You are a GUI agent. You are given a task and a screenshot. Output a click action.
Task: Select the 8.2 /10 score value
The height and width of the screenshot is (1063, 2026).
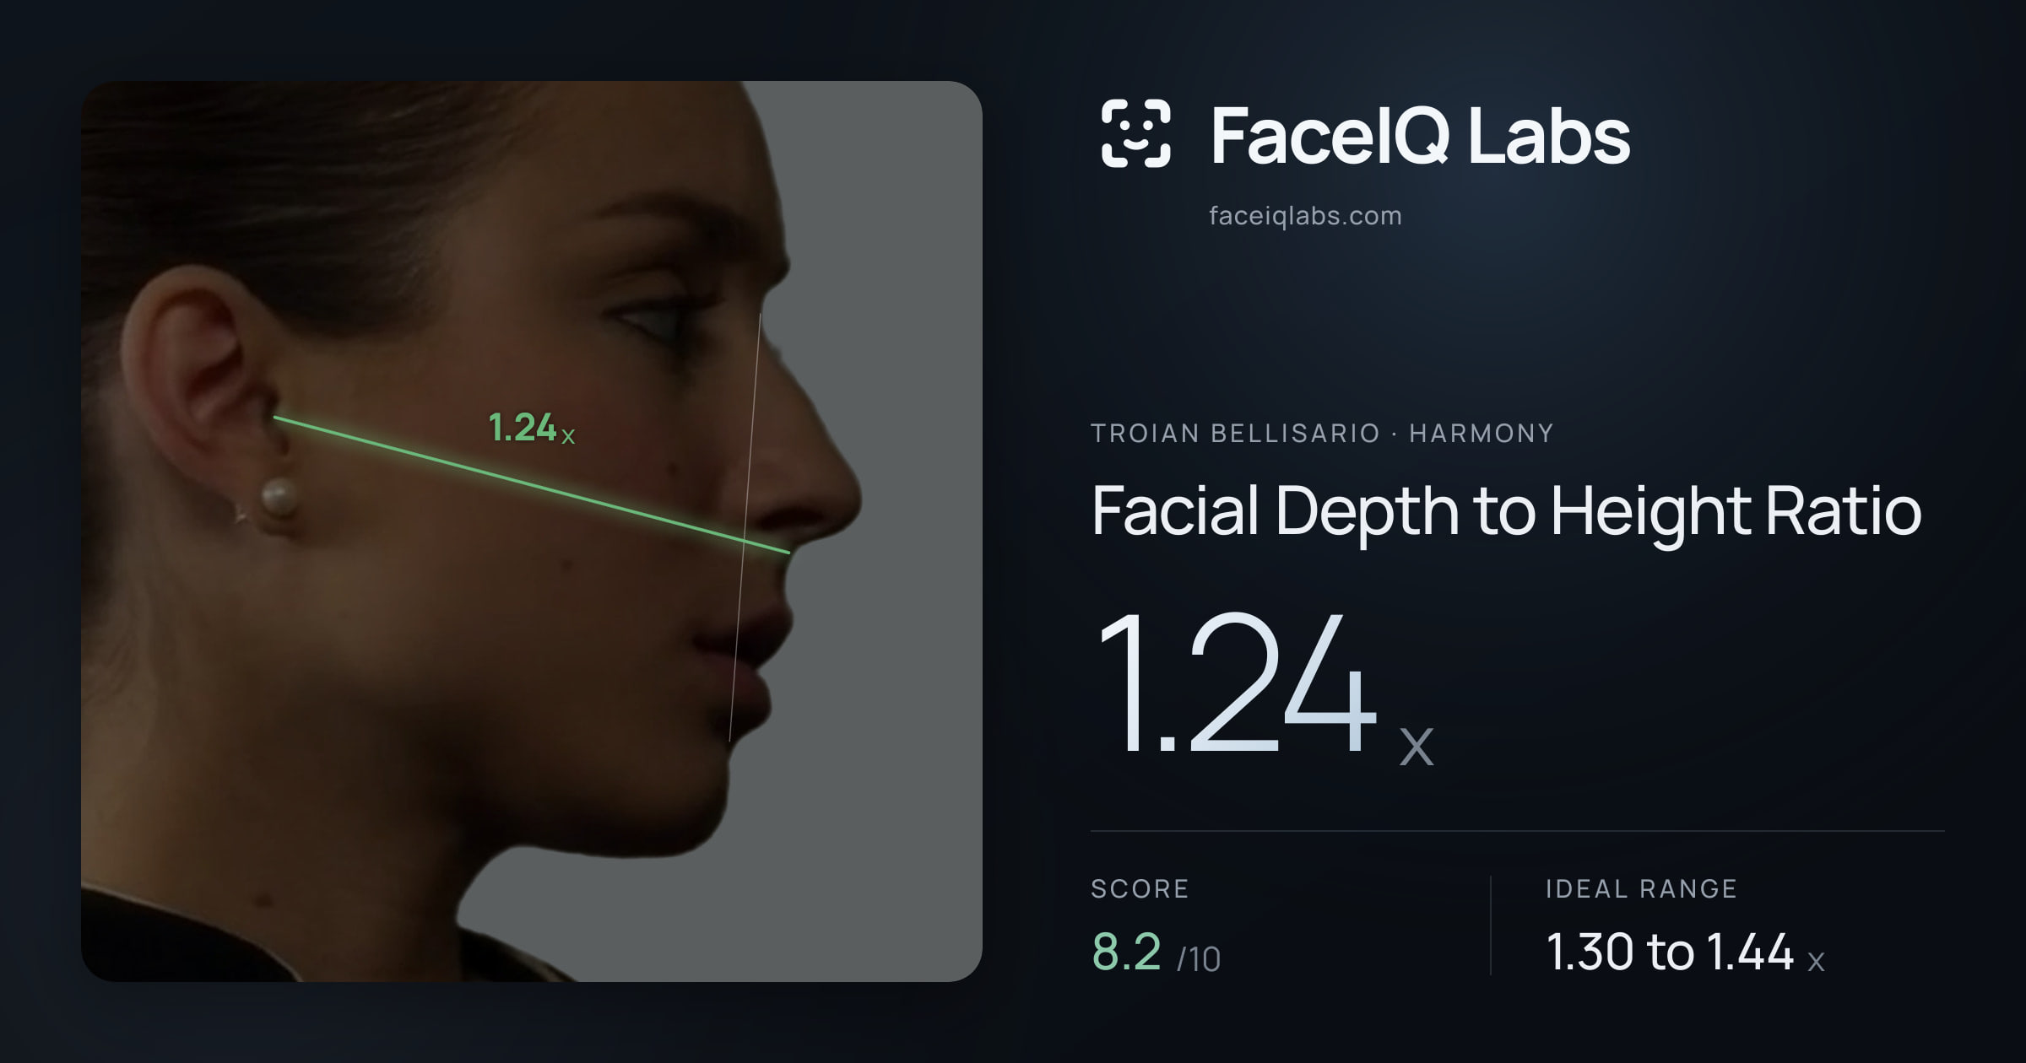coord(1156,952)
